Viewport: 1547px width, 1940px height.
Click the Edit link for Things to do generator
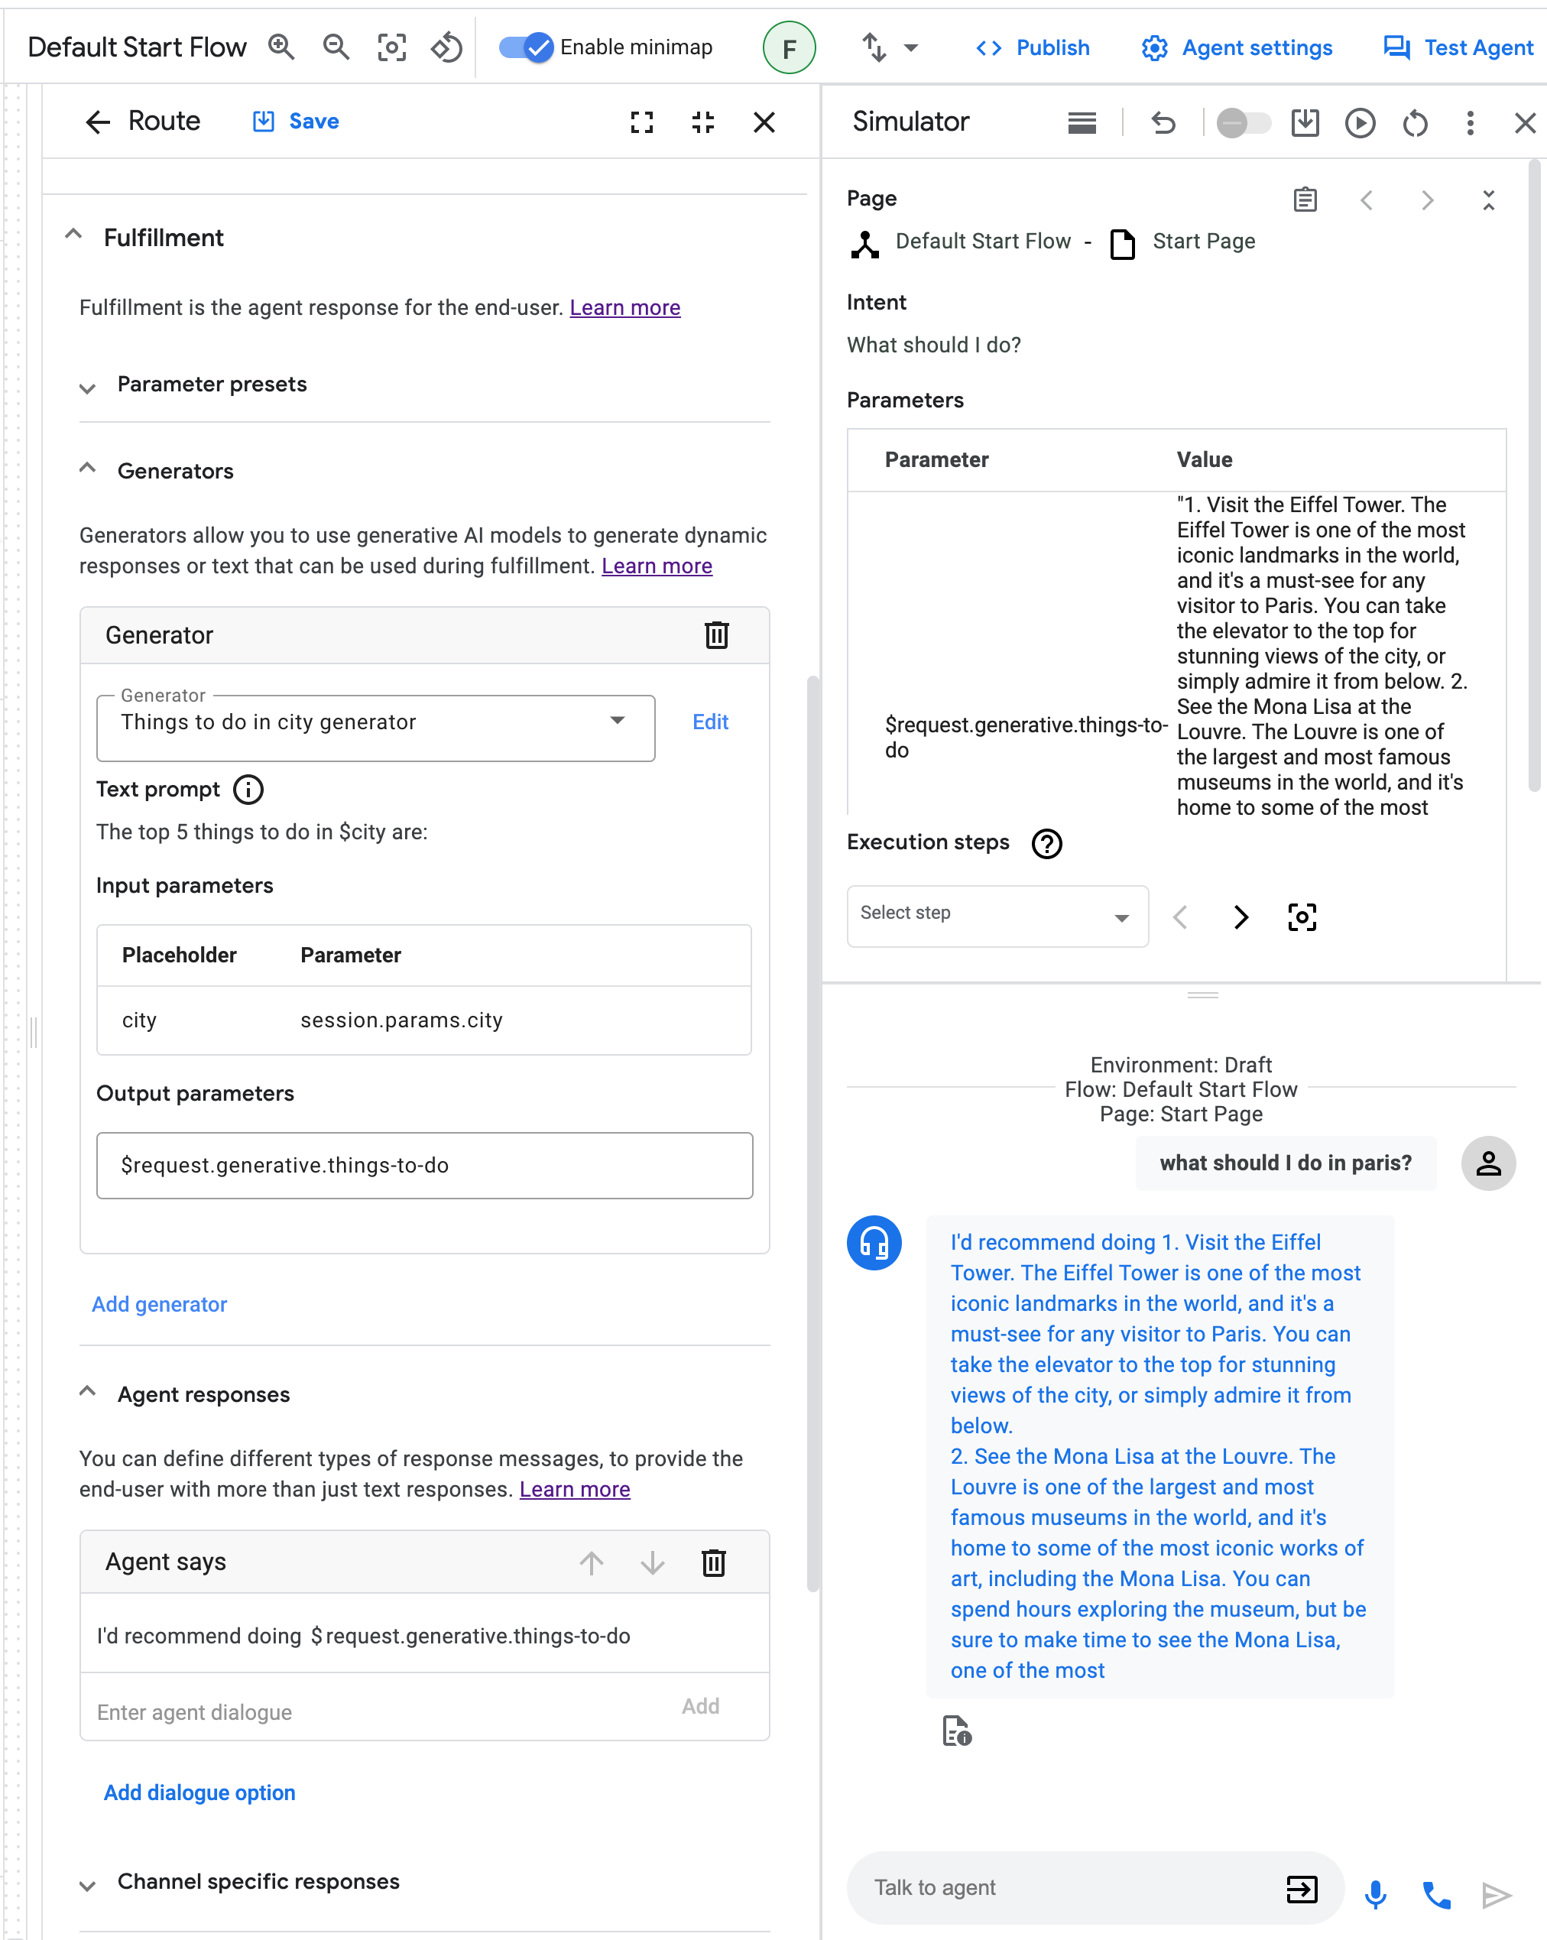[x=710, y=723]
